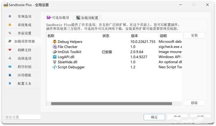Click the File Checker icon
This screenshot has width=216, height=126.
55,47
